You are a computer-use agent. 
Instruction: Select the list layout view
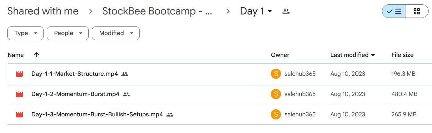[394, 11]
